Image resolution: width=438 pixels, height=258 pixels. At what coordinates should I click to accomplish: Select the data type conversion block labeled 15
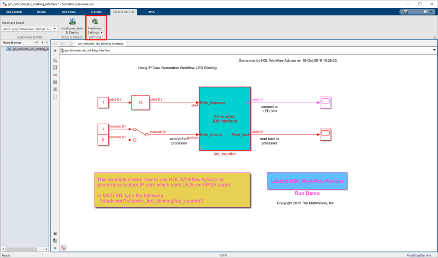(x=140, y=103)
